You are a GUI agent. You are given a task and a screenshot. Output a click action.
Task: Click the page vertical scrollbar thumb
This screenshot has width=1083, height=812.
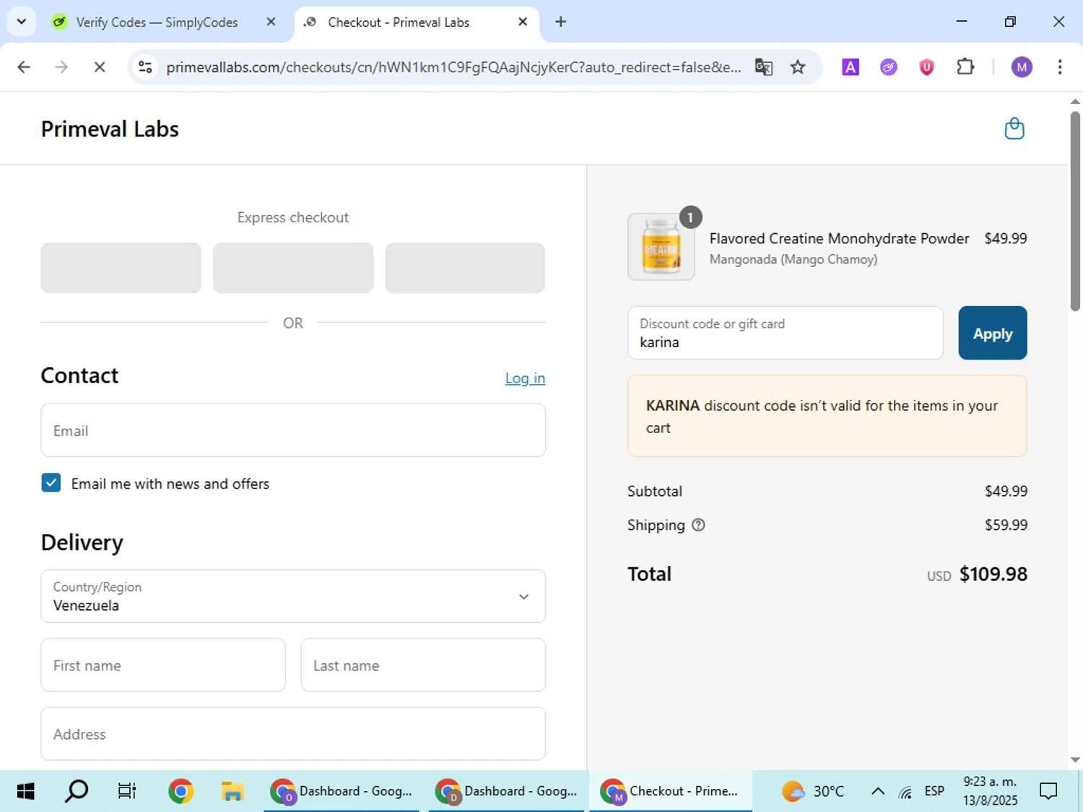click(1075, 211)
